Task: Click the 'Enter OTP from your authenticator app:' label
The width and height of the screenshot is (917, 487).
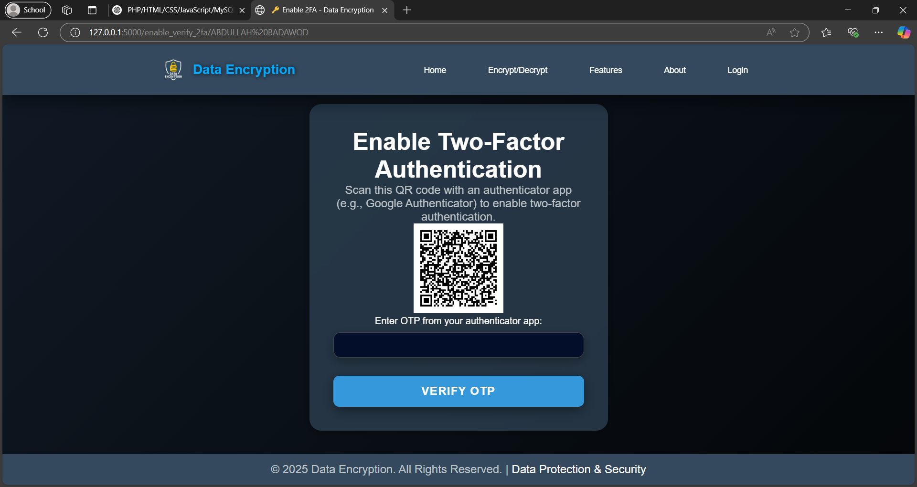Action: tap(458, 321)
